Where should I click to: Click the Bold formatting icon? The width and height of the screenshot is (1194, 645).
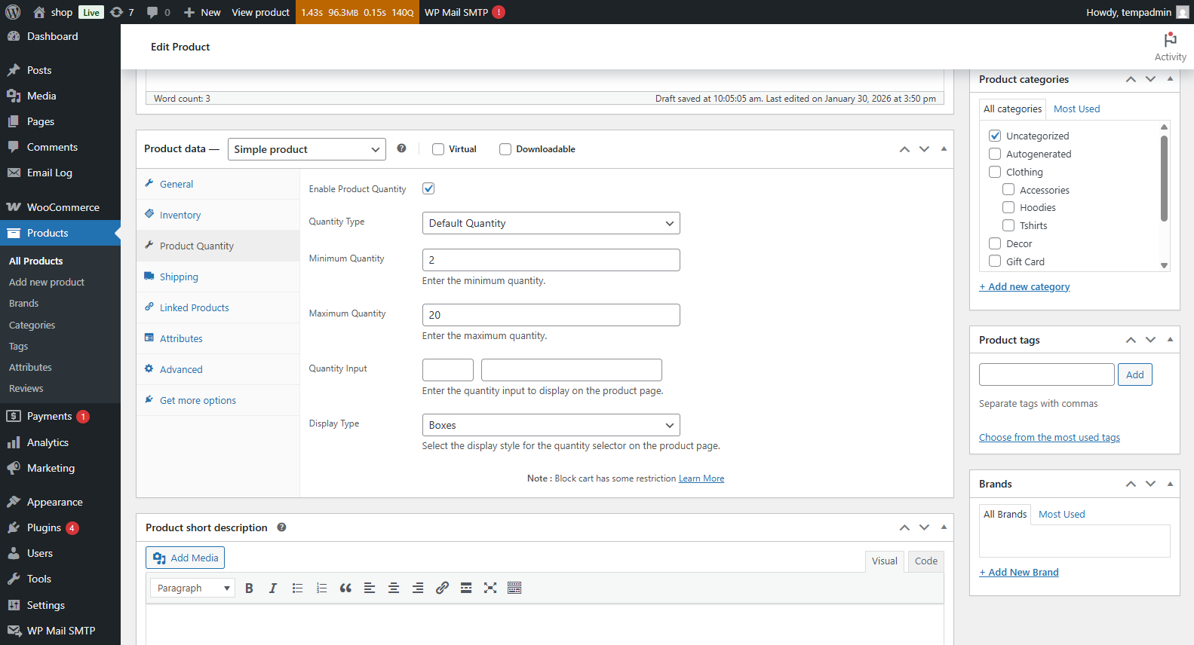pos(249,588)
